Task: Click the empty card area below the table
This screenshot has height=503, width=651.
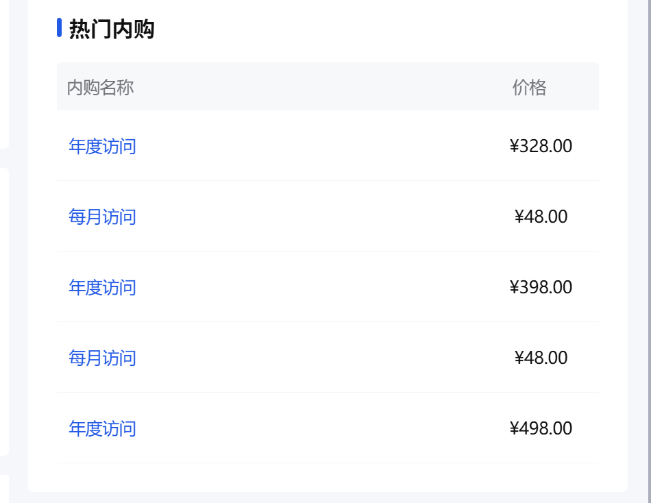Action: click(x=328, y=477)
